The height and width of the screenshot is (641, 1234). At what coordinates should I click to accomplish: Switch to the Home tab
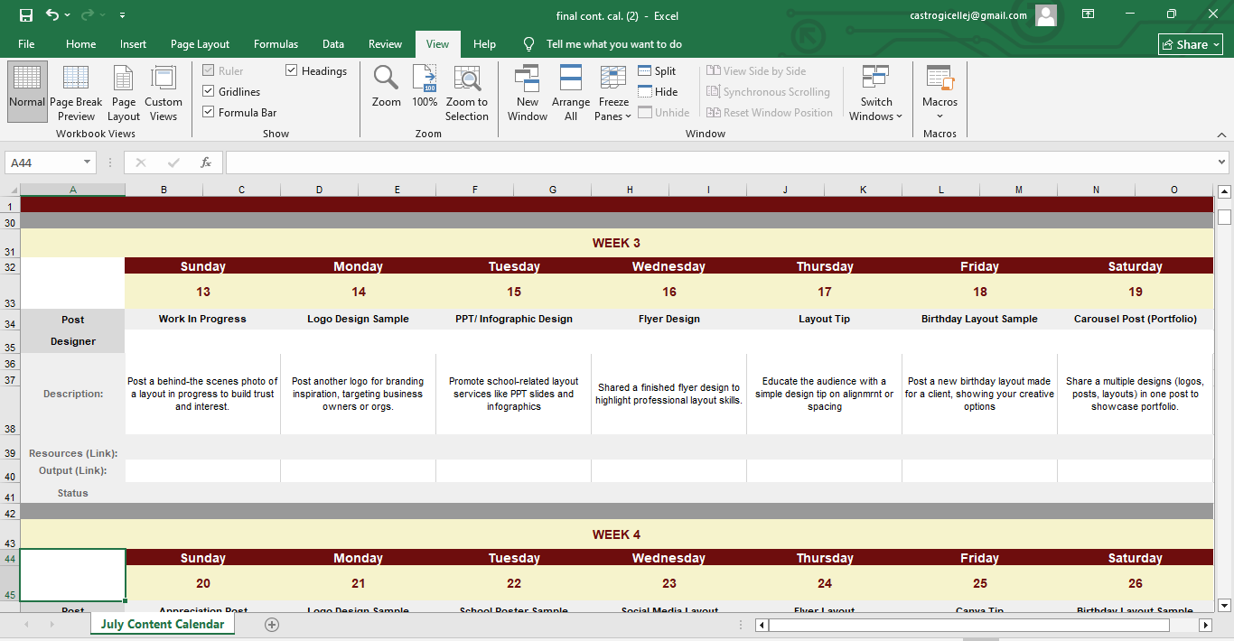pyautogui.click(x=80, y=44)
